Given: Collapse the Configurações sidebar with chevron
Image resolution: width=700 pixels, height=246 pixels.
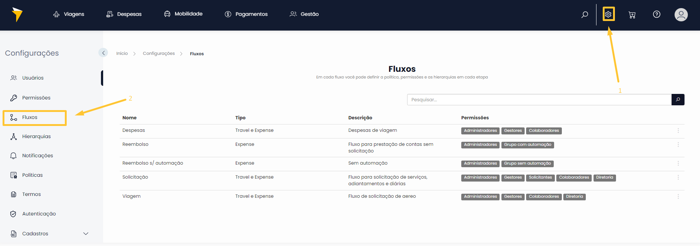Looking at the screenshot, I should 103,53.
